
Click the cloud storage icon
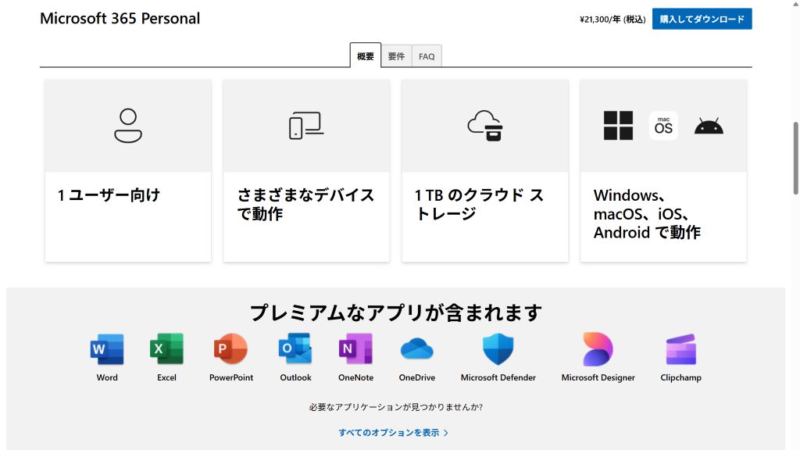click(x=484, y=126)
